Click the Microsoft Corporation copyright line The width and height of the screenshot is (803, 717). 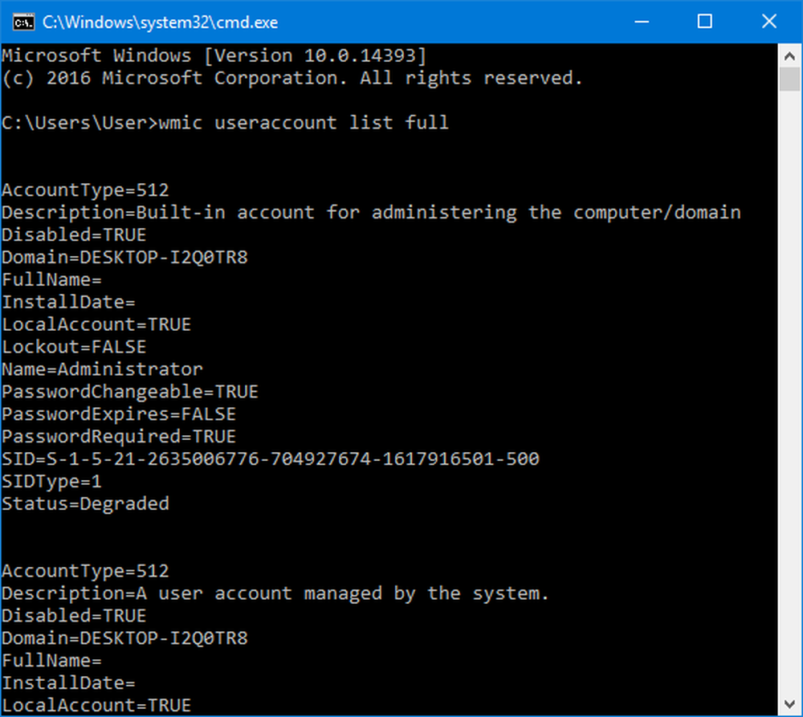[x=291, y=78]
